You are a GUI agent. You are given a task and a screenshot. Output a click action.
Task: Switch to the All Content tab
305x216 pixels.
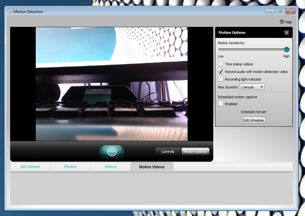point(30,167)
